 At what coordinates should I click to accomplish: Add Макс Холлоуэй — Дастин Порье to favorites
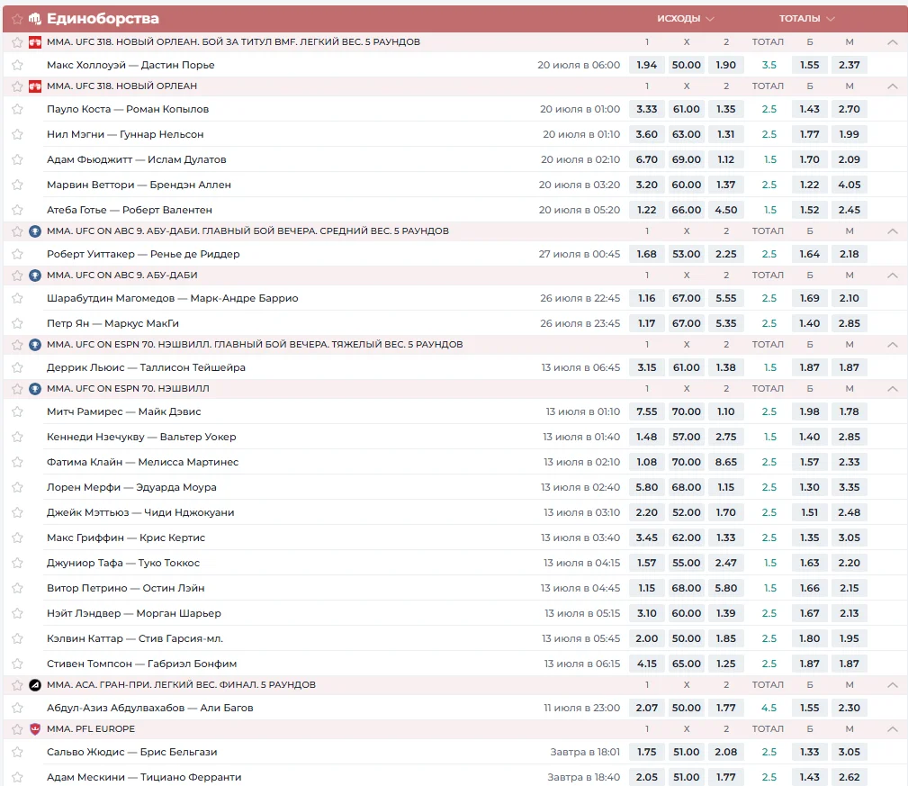[17, 65]
